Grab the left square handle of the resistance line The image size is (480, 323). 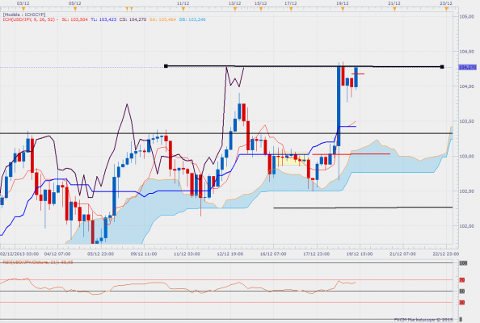click(166, 66)
